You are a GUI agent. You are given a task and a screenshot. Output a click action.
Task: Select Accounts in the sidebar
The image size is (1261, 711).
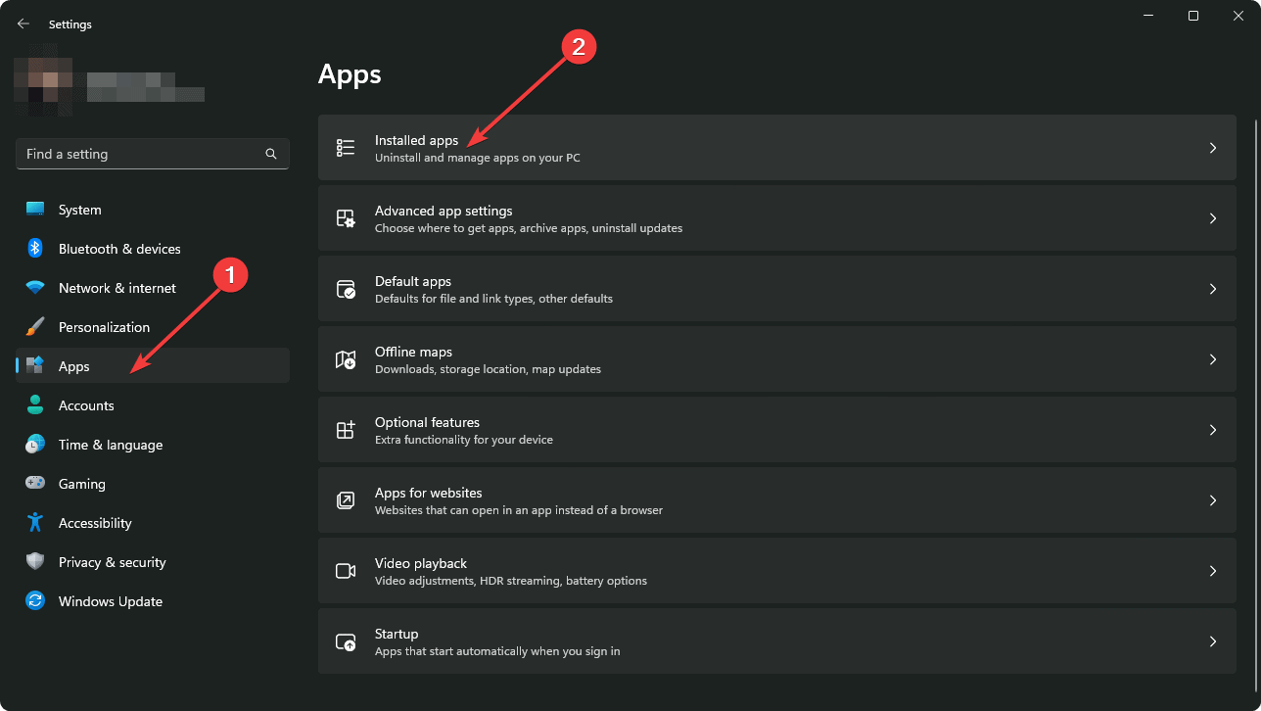[x=153, y=405]
